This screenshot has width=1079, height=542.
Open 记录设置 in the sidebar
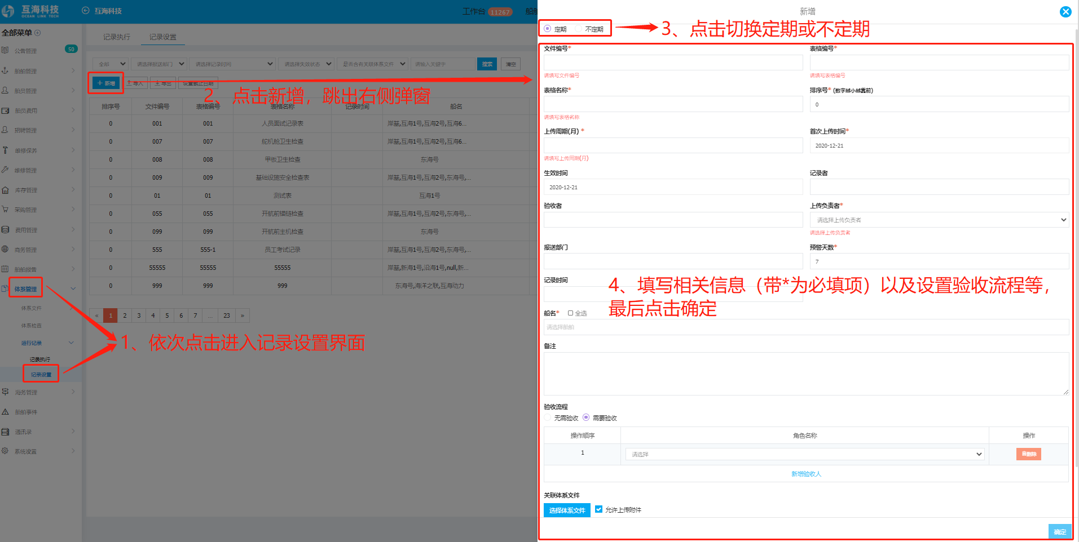[x=41, y=375]
